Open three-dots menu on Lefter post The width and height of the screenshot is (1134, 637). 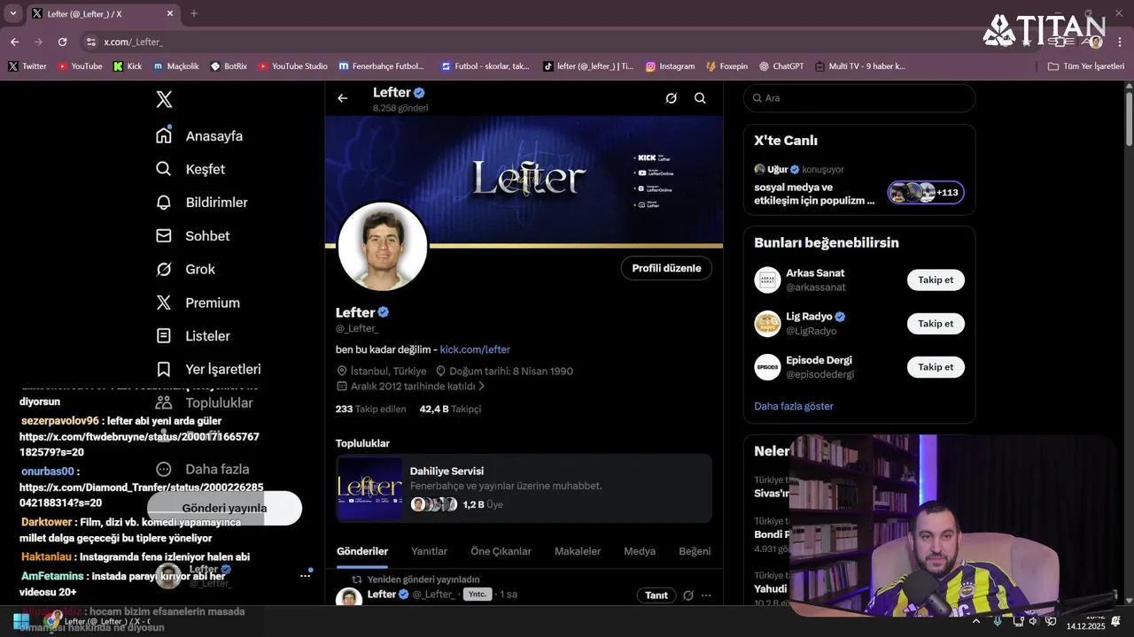tap(706, 595)
